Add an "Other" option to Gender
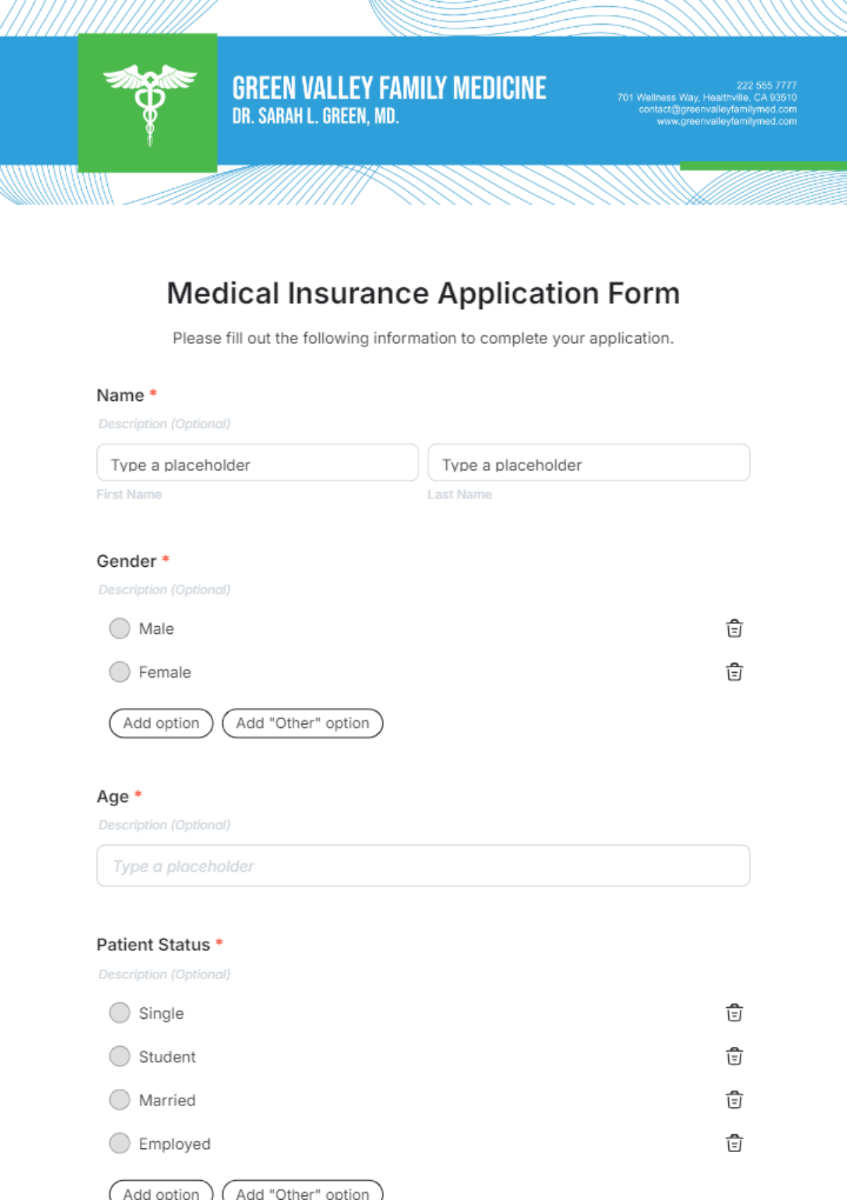Viewport: 847px width, 1200px height. coord(302,724)
